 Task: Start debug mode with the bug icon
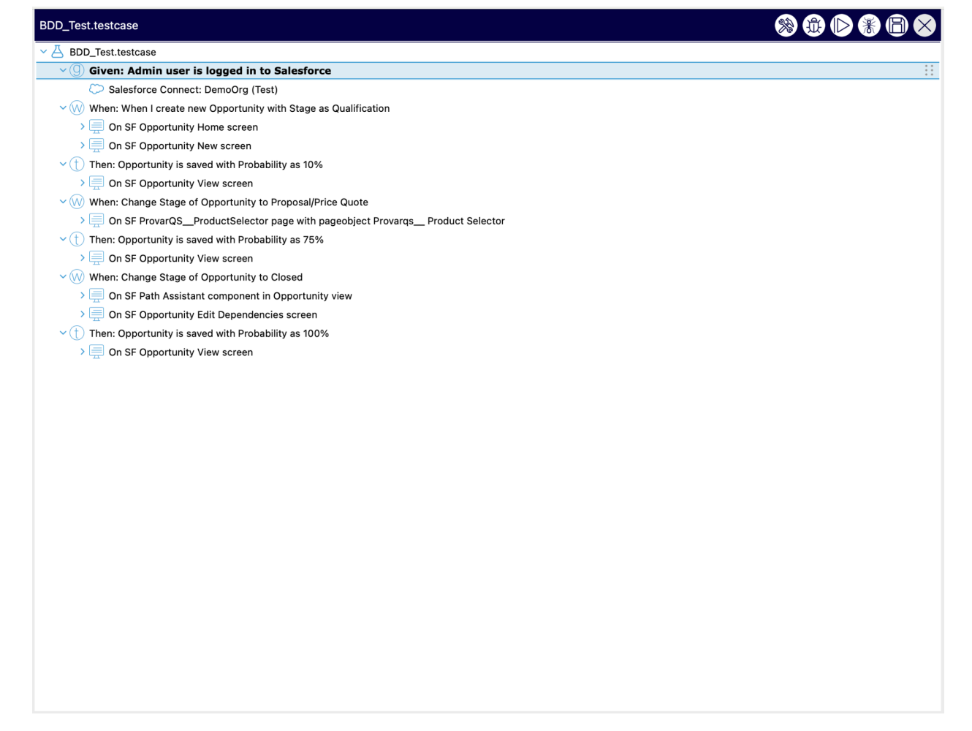813,26
